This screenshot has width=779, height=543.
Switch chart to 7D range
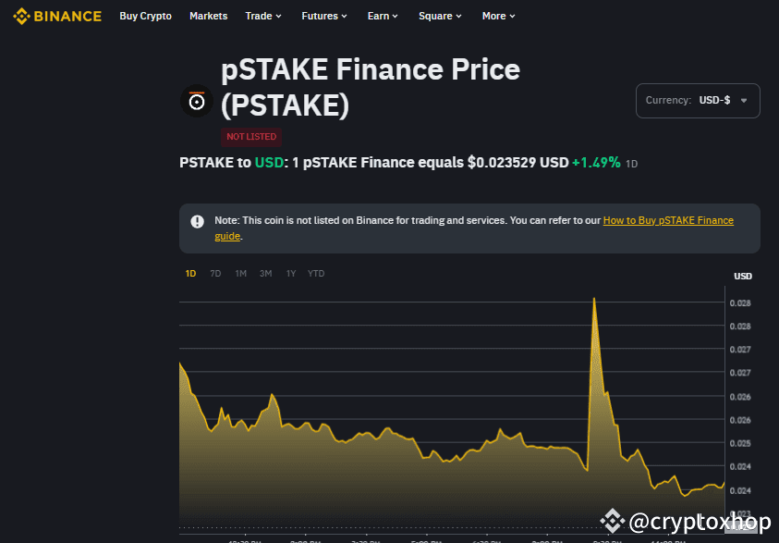215,274
